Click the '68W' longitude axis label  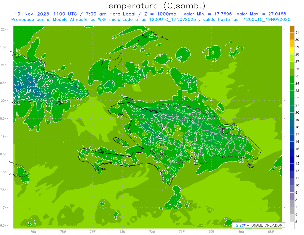[x=271, y=231]
